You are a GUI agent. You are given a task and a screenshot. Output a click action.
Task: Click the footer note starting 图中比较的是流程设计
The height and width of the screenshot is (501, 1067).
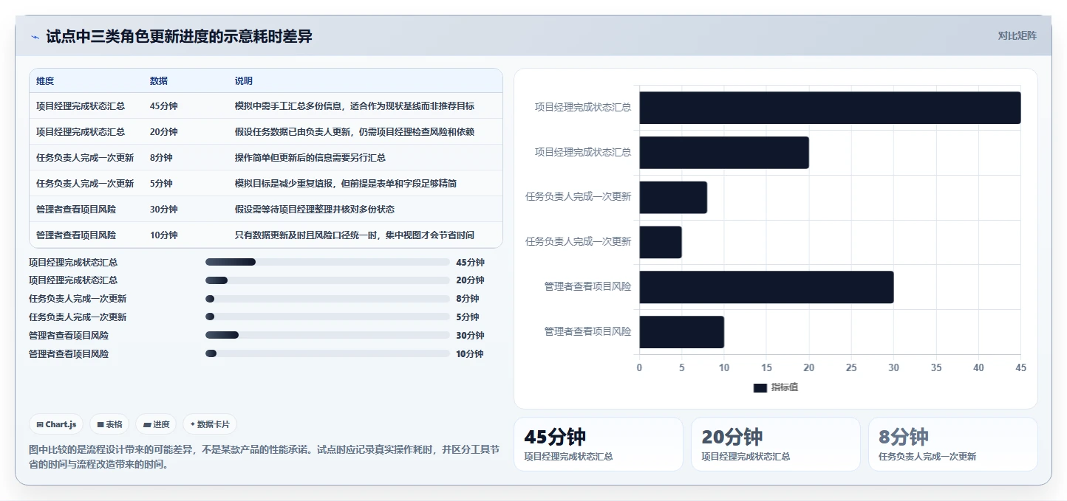264,457
